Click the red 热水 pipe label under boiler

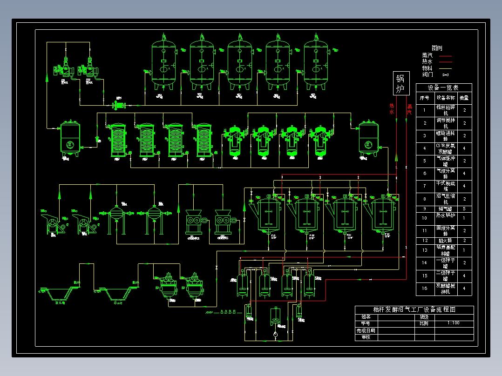point(392,109)
